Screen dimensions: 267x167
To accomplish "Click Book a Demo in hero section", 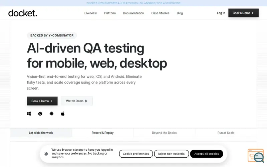I will [x=42, y=101].
